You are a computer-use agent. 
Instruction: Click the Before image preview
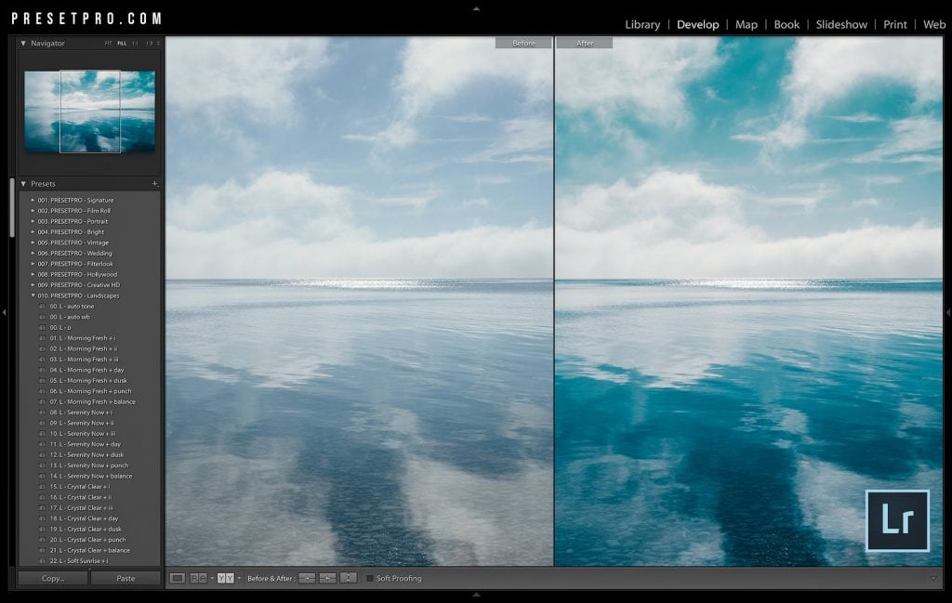360,301
